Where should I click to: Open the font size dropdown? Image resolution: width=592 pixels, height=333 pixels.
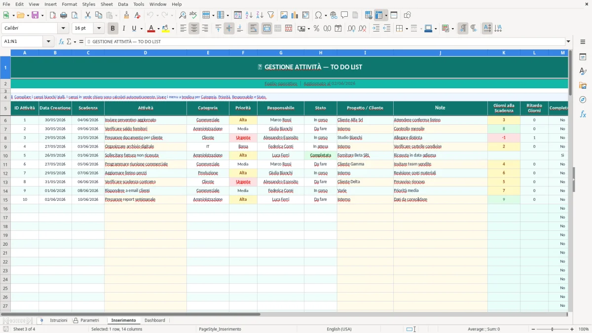pos(99,29)
